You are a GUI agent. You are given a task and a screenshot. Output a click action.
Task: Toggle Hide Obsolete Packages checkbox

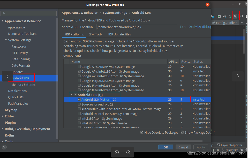point(142,132)
